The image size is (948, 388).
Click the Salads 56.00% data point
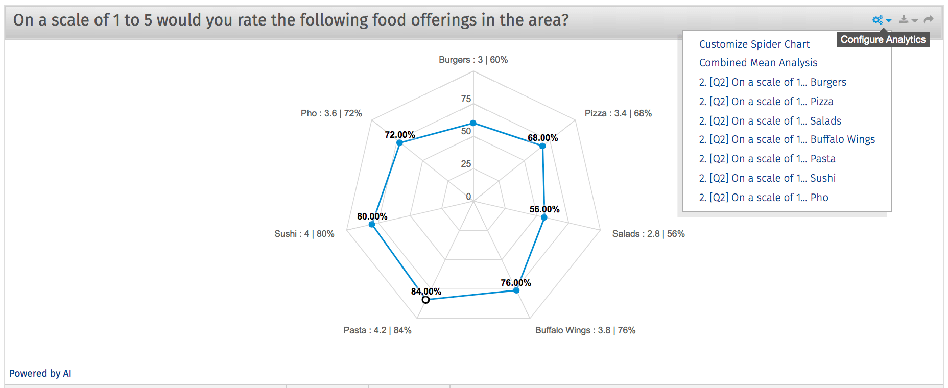tap(544, 217)
